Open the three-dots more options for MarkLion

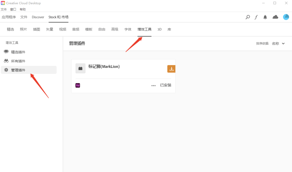(153, 85)
